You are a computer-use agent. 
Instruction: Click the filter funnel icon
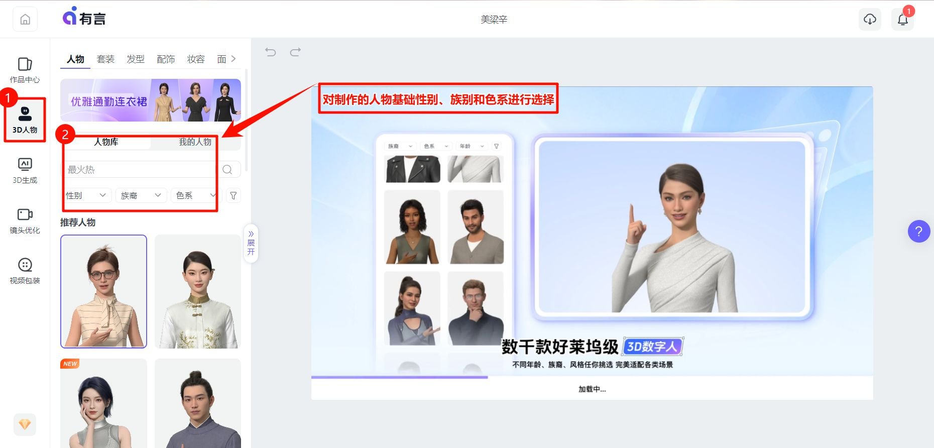[233, 195]
